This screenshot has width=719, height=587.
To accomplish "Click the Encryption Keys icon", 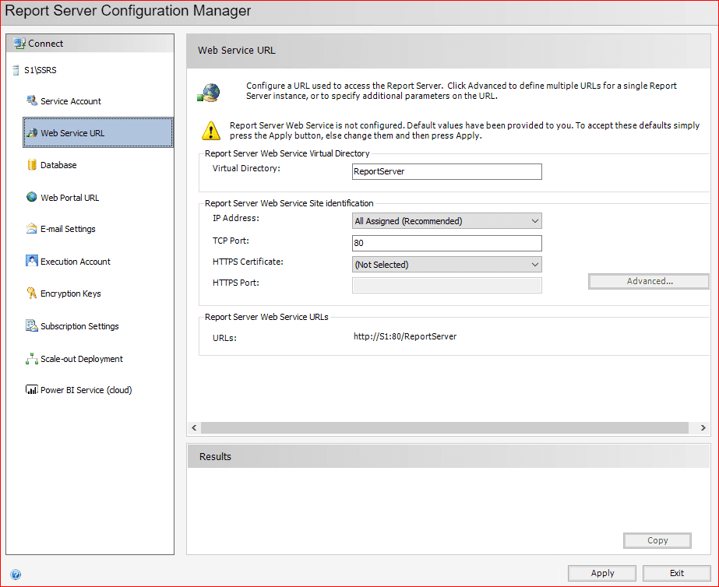I will 32,293.
